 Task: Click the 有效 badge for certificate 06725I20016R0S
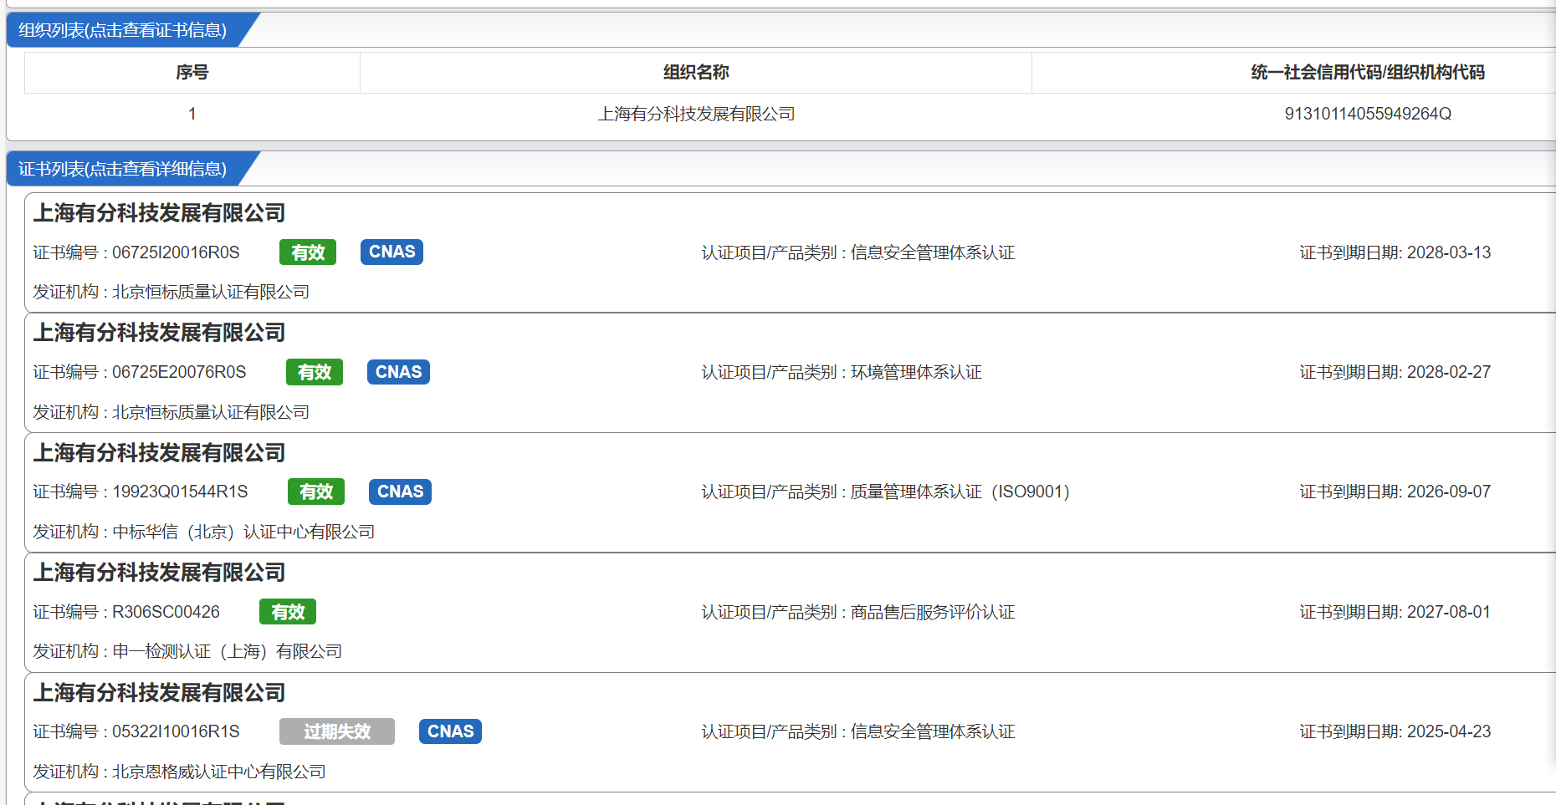pyautogui.click(x=308, y=252)
